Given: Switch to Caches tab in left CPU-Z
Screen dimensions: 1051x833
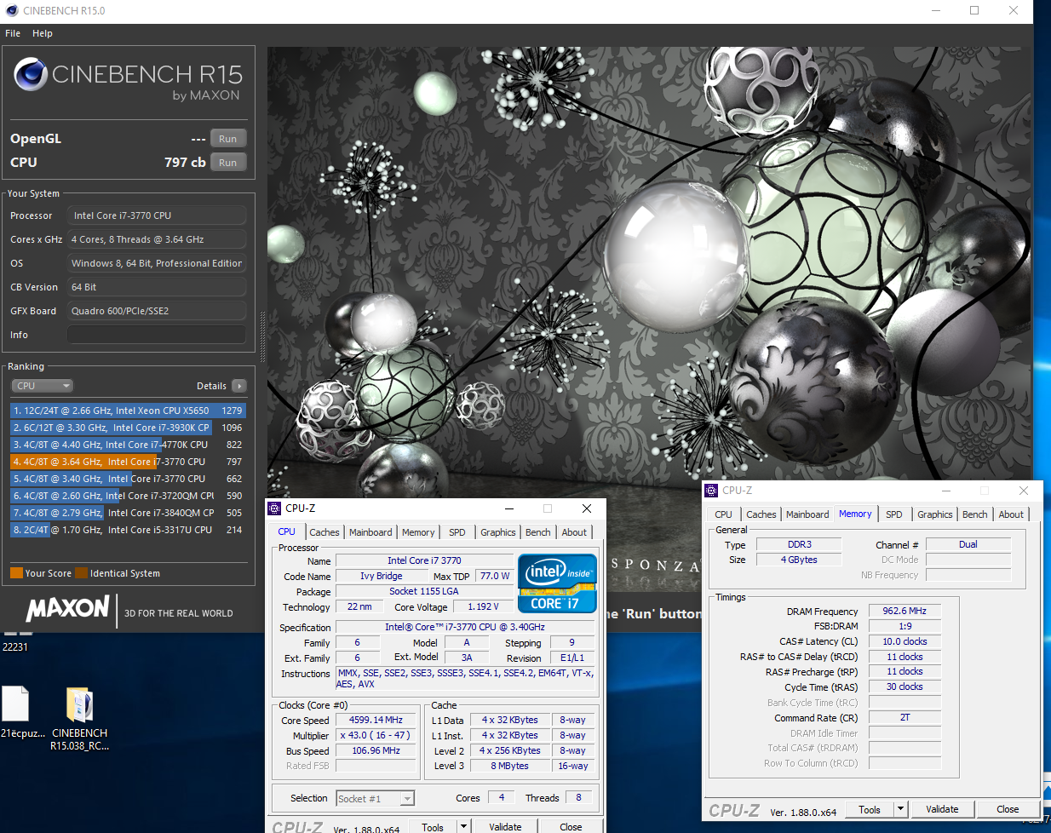Looking at the screenshot, I should (x=324, y=532).
